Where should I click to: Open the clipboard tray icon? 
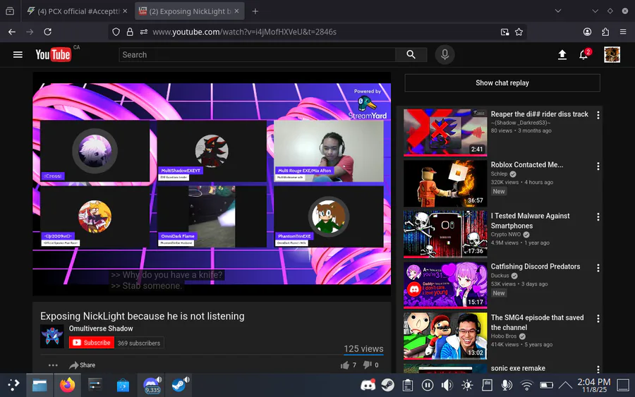(x=407, y=385)
